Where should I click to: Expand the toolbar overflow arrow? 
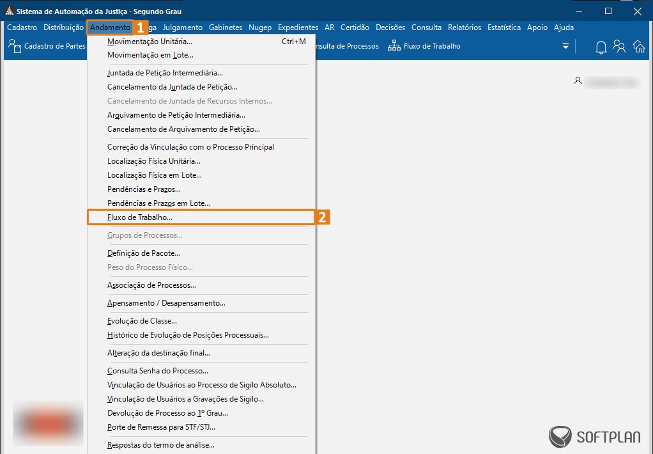point(565,46)
